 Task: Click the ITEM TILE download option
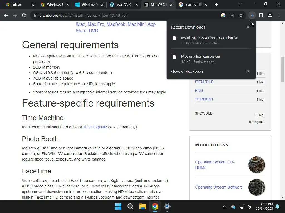[x=204, y=82]
